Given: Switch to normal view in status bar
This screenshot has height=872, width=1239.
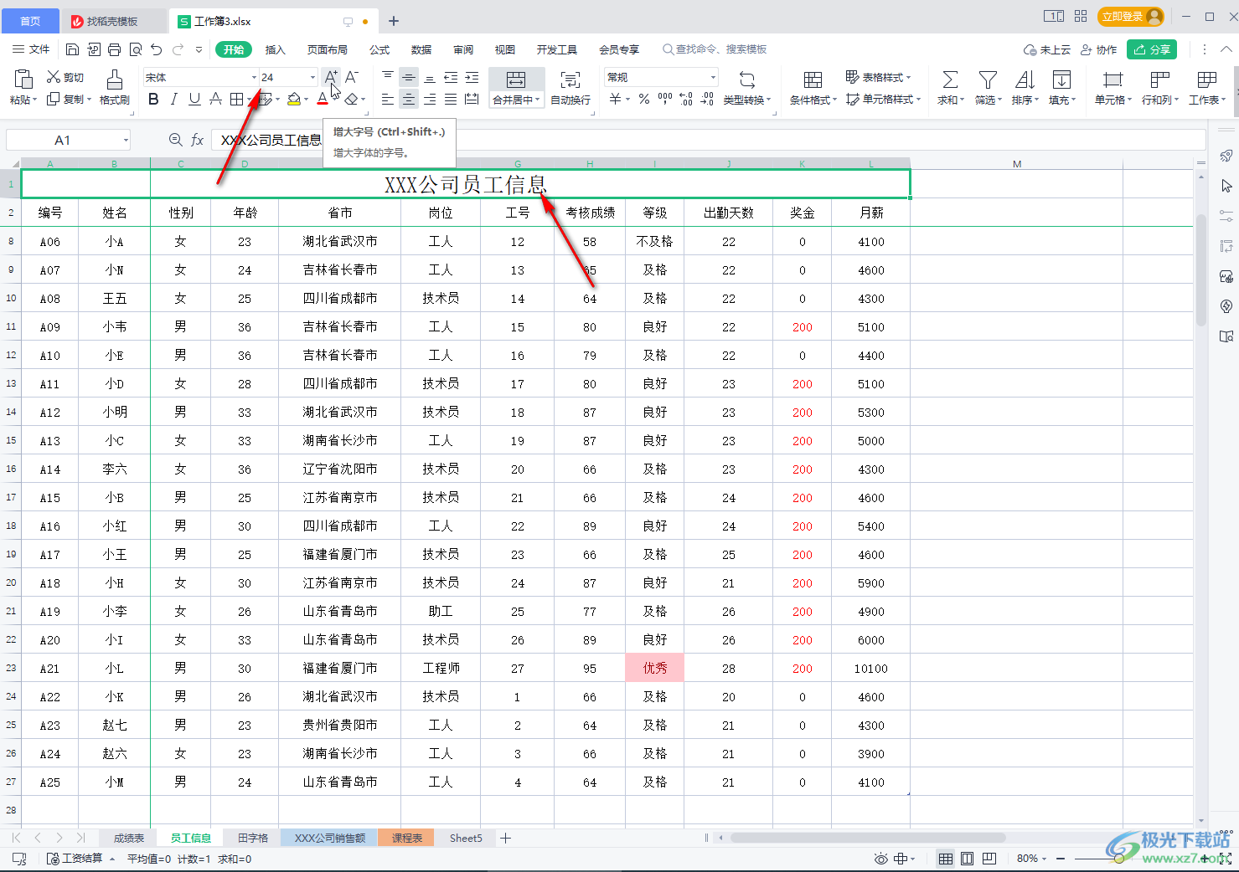Looking at the screenshot, I should click(946, 859).
